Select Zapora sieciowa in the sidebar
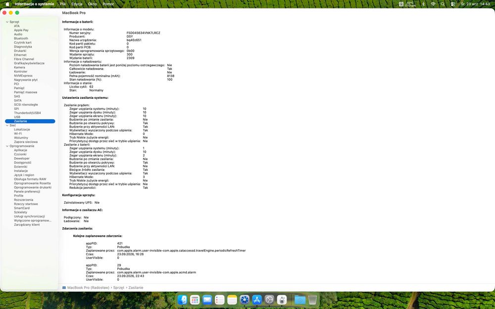Viewport: 495px width, 309px height. click(x=26, y=142)
